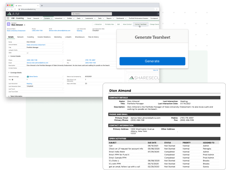
Task: Switch to the Network tab
Action: (x=20, y=37)
